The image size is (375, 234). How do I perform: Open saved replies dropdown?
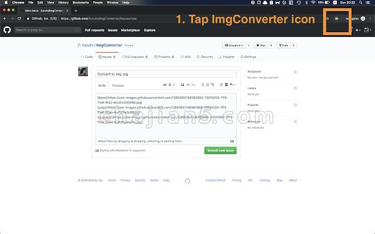tap(233, 84)
